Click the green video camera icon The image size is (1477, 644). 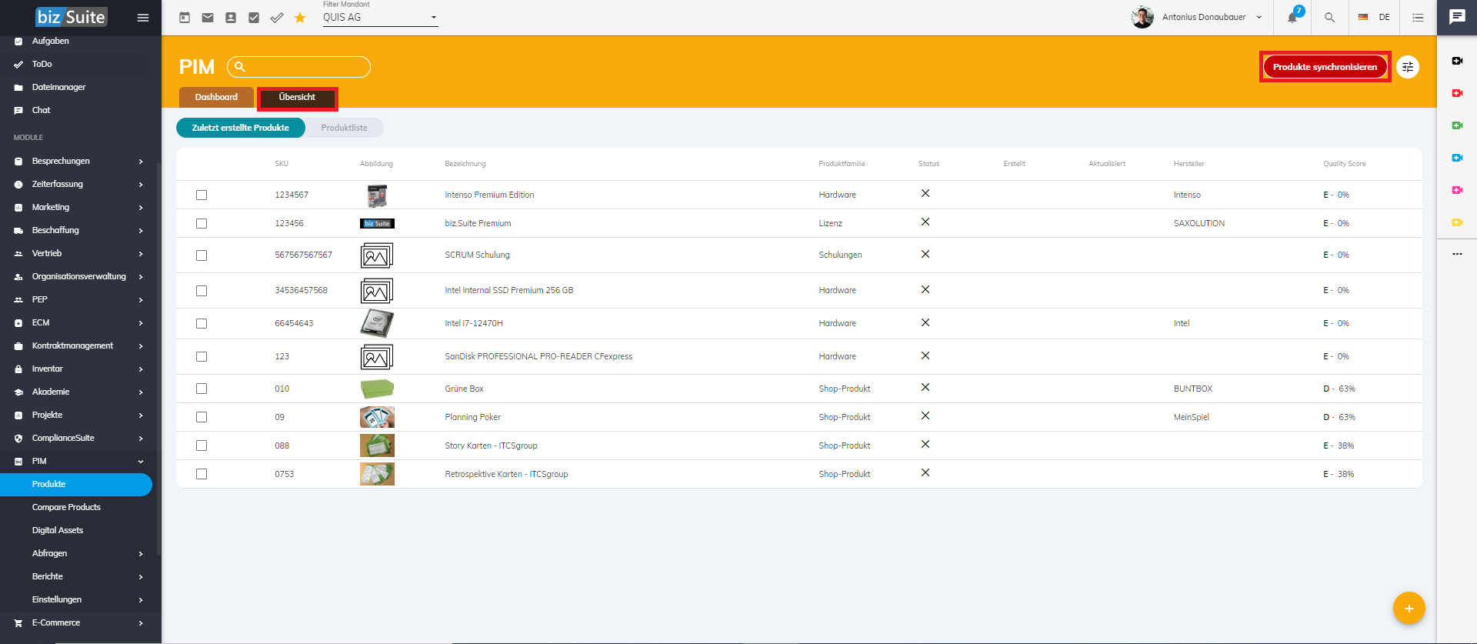pyautogui.click(x=1457, y=125)
